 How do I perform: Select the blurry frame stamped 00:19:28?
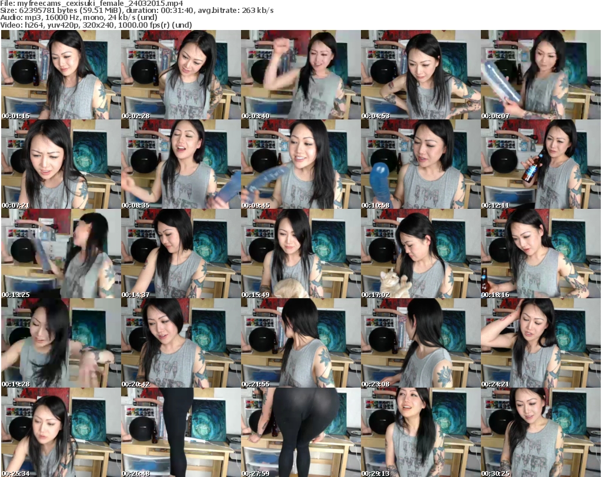pyautogui.click(x=61, y=343)
